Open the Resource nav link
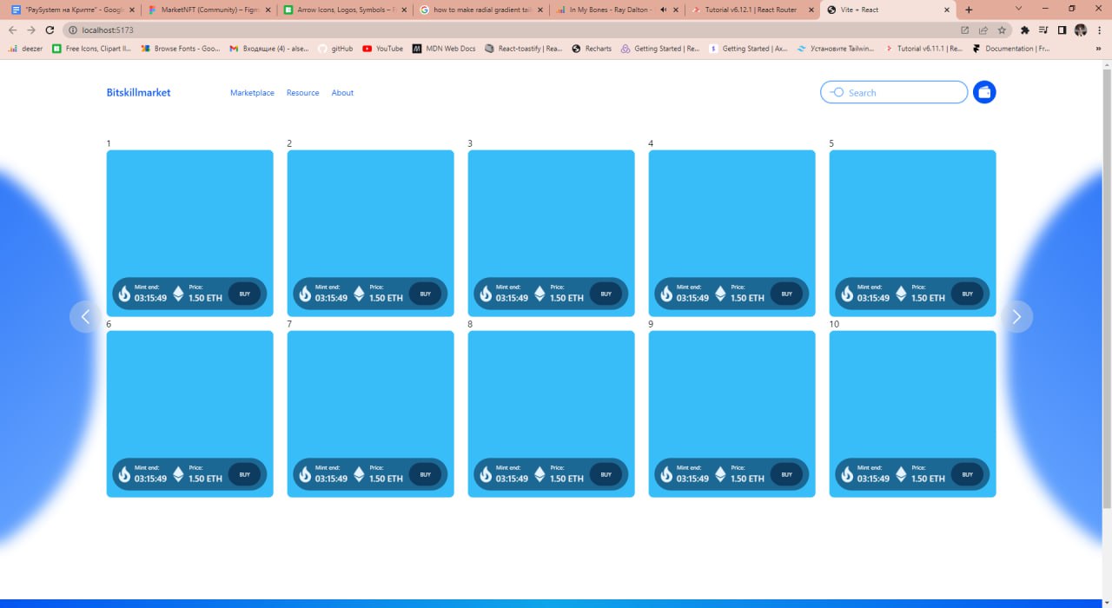 pos(303,93)
